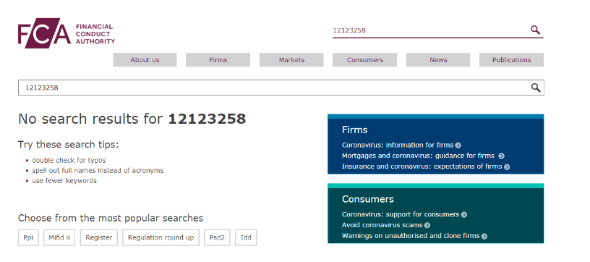Click the 'double check for typos' tip
The height and width of the screenshot is (262, 590).
point(69,161)
